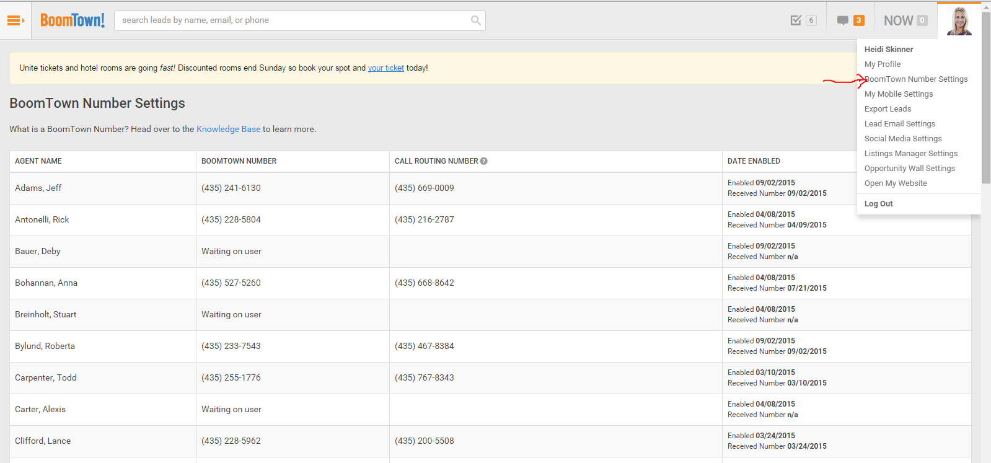This screenshot has height=463, width=991.
Task: Select BoomTown Number Settings menu item
Action: pyautogui.click(x=916, y=79)
